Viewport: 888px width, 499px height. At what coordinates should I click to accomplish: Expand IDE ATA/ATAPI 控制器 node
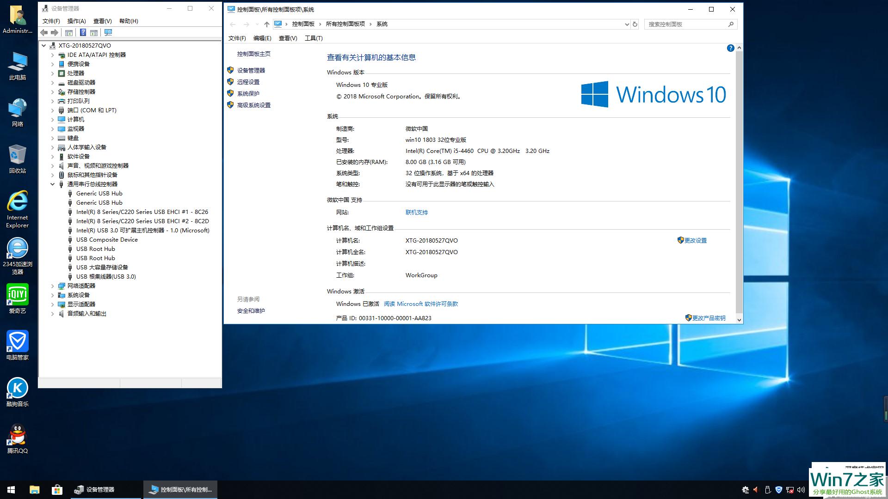52,55
